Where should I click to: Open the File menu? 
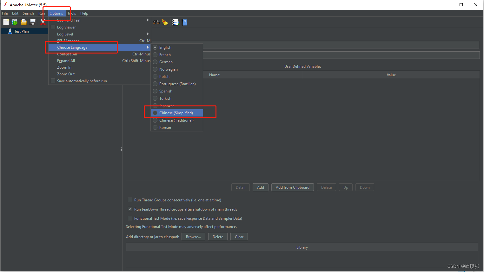5,13
